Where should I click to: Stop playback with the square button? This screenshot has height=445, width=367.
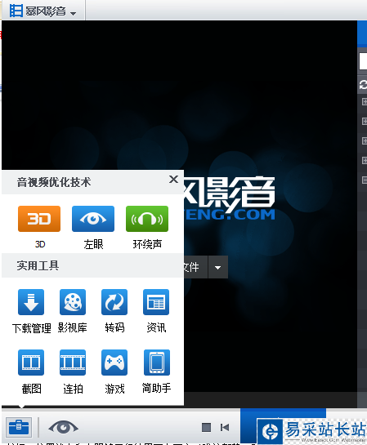coord(206,427)
